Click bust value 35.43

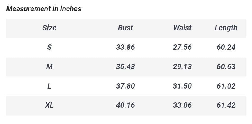tap(125, 67)
